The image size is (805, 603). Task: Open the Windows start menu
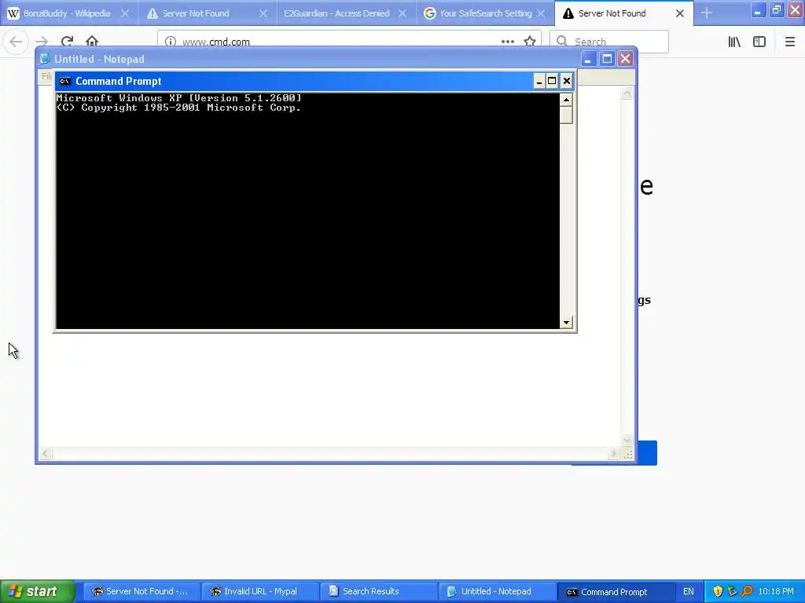point(38,591)
